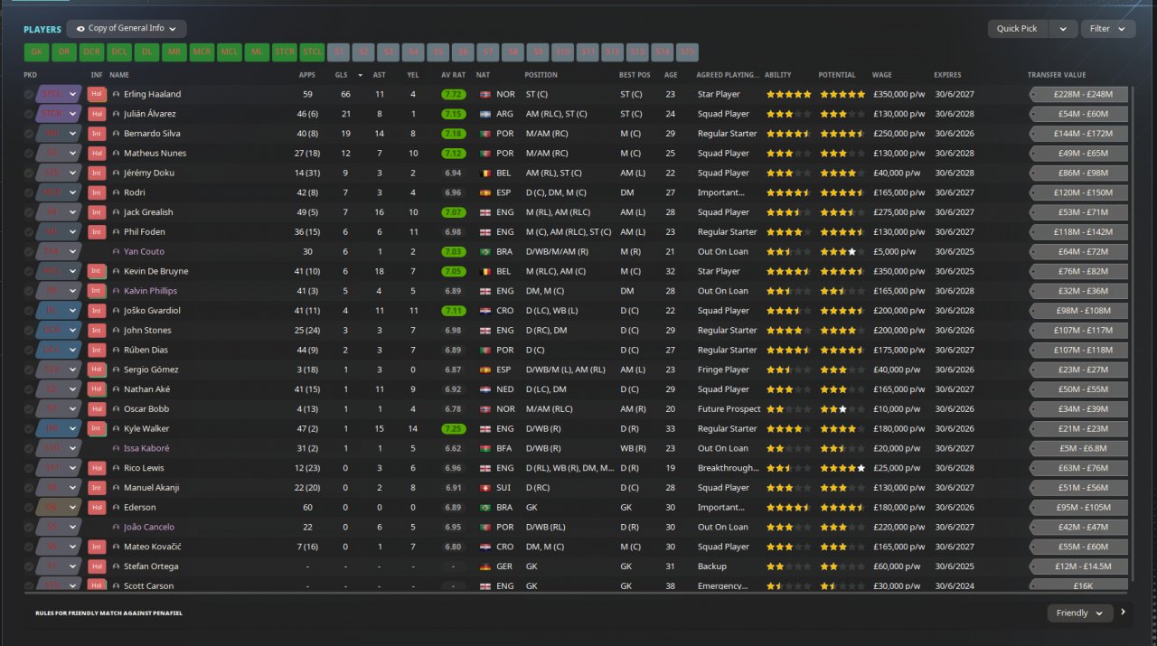Click the Int status badge for Kevin De Bruyne

tap(97, 271)
